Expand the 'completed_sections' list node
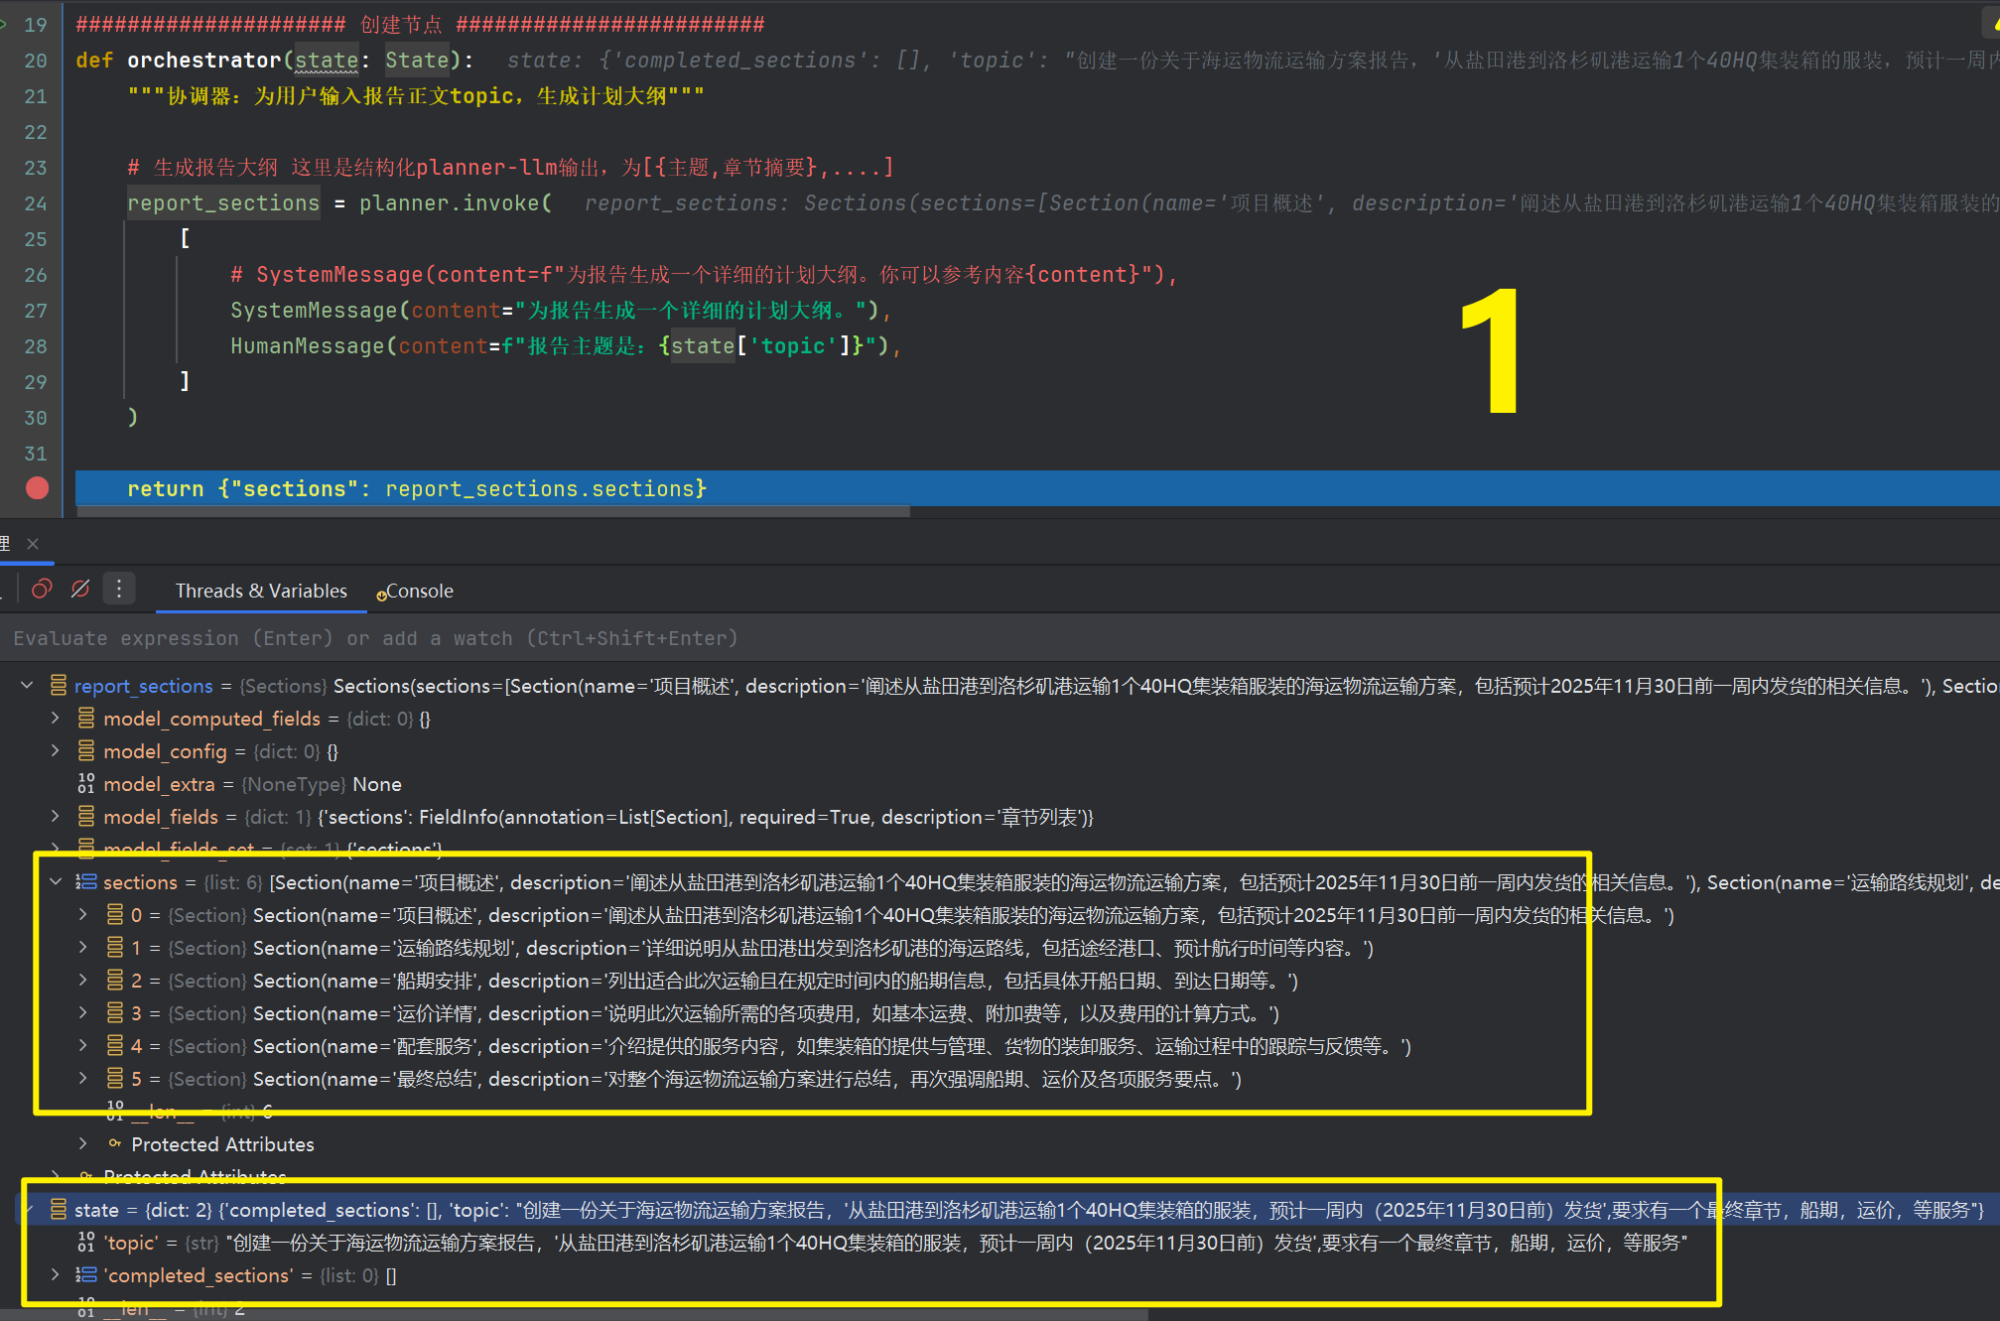2000x1321 pixels. (56, 1274)
